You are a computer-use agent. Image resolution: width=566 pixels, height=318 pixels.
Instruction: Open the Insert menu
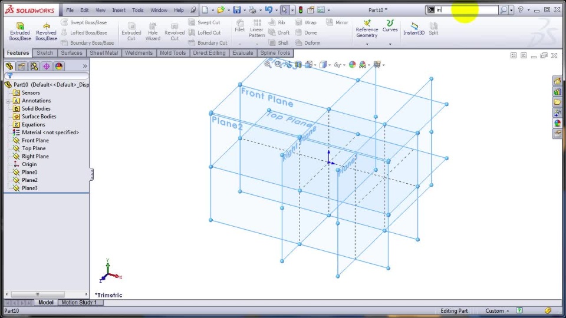pyautogui.click(x=119, y=10)
